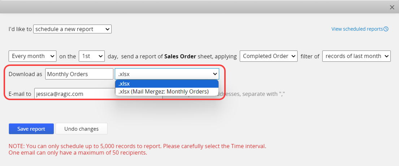Open the '1st' day selector
Screen dimensions: 399x166
[91, 56]
